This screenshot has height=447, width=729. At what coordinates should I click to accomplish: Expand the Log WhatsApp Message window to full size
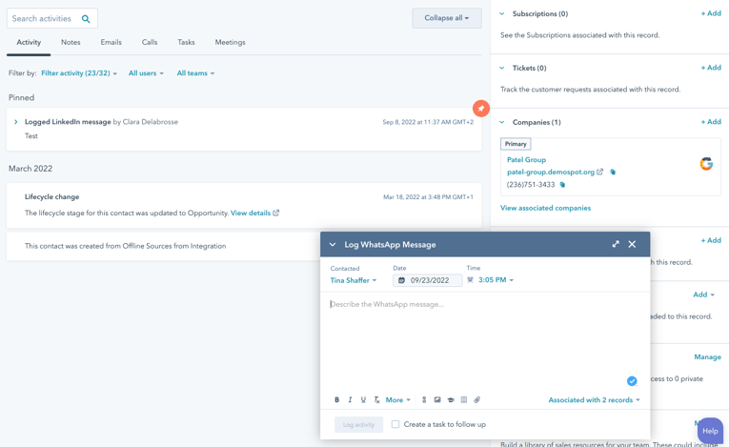(x=616, y=244)
